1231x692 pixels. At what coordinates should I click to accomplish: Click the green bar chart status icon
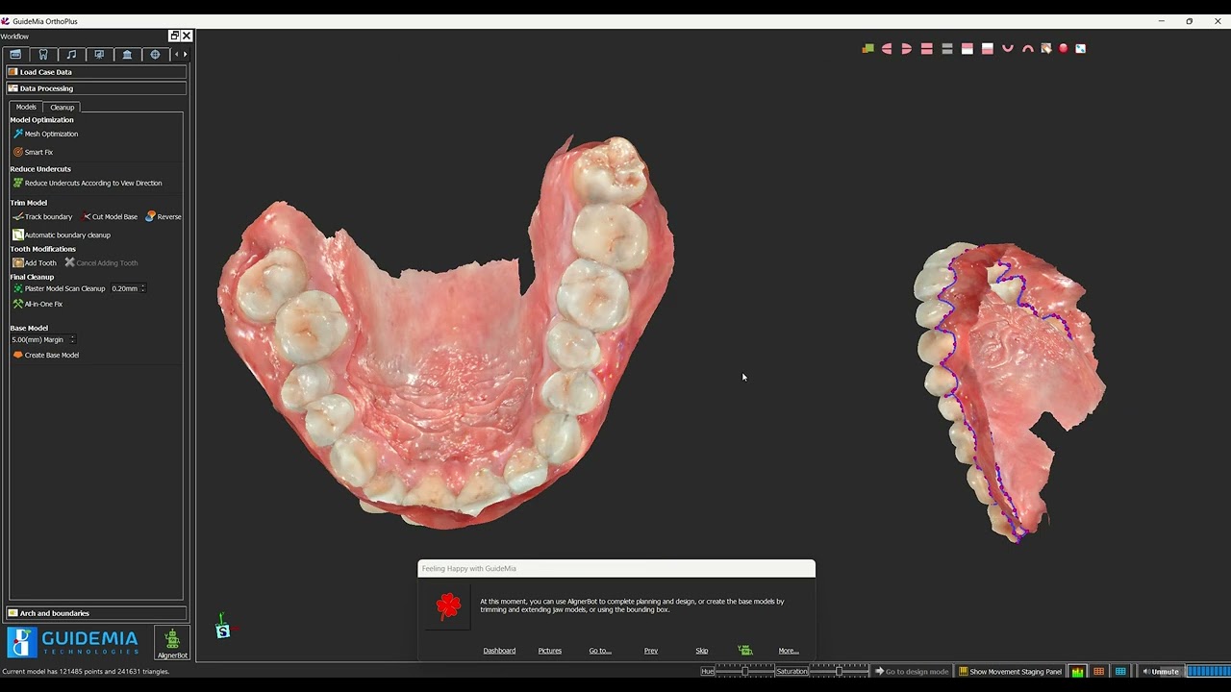point(1078,672)
